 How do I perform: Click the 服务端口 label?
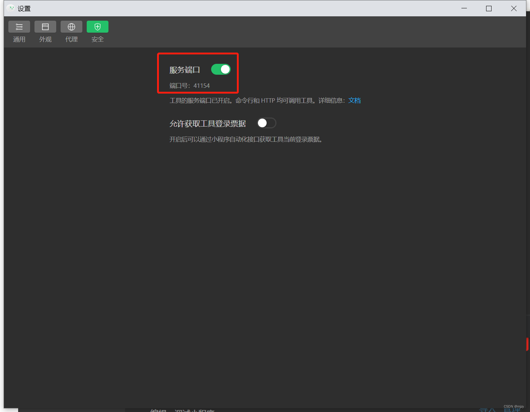click(x=185, y=70)
